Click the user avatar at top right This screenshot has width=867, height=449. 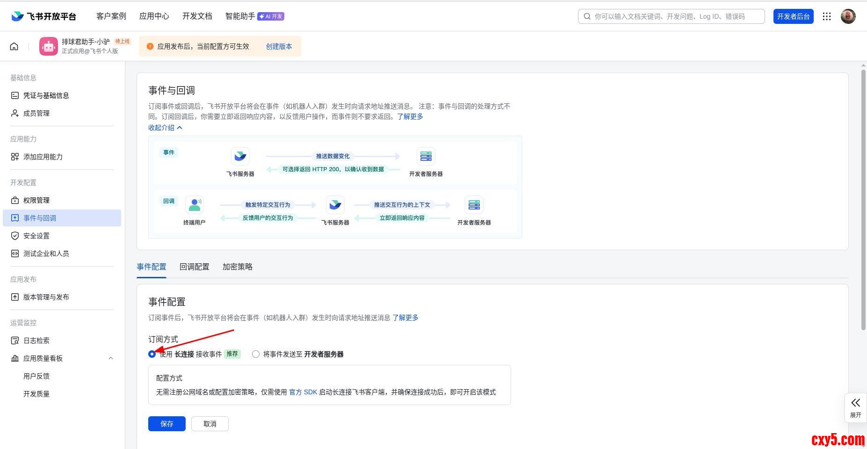[x=848, y=16]
